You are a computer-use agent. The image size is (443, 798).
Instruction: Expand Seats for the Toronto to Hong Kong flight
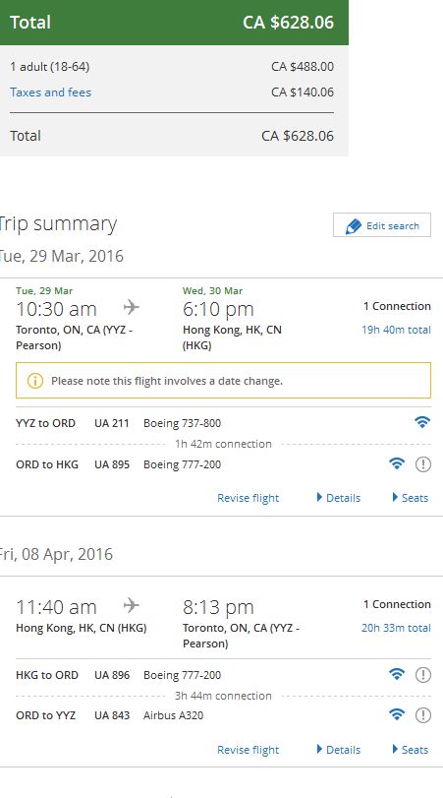click(x=410, y=498)
